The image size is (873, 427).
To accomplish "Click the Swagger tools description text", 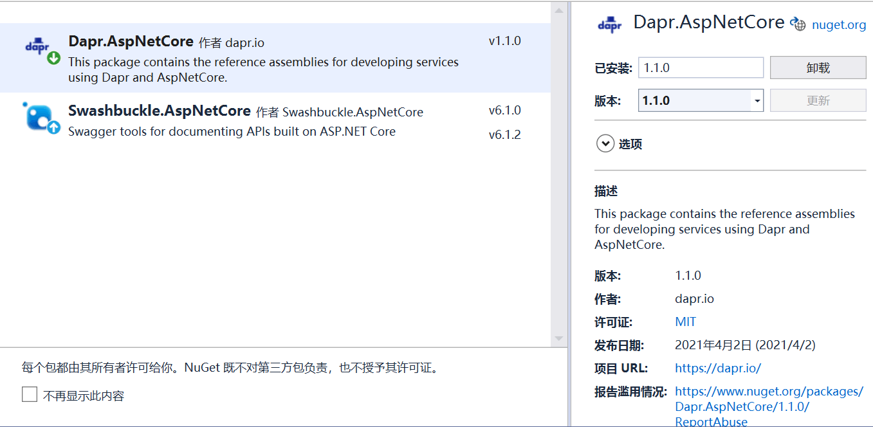I will coord(232,131).
